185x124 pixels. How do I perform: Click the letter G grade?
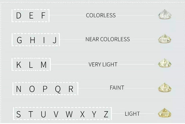[19, 40]
